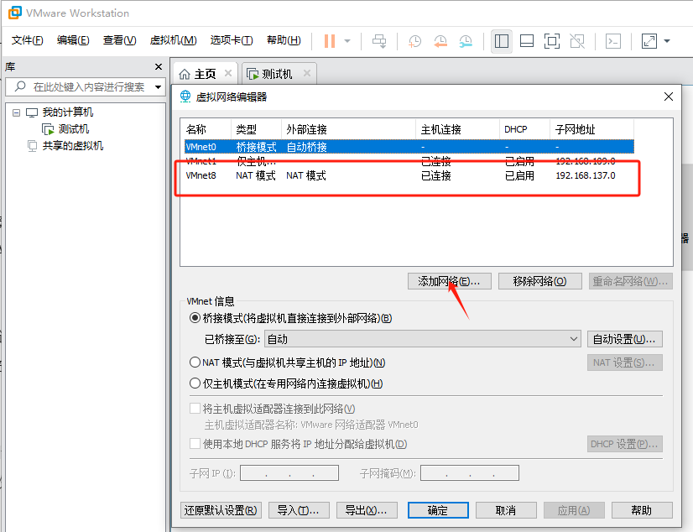Viewport: 693px width, 532px height.
Task: Close the library panel
Action: (x=159, y=67)
